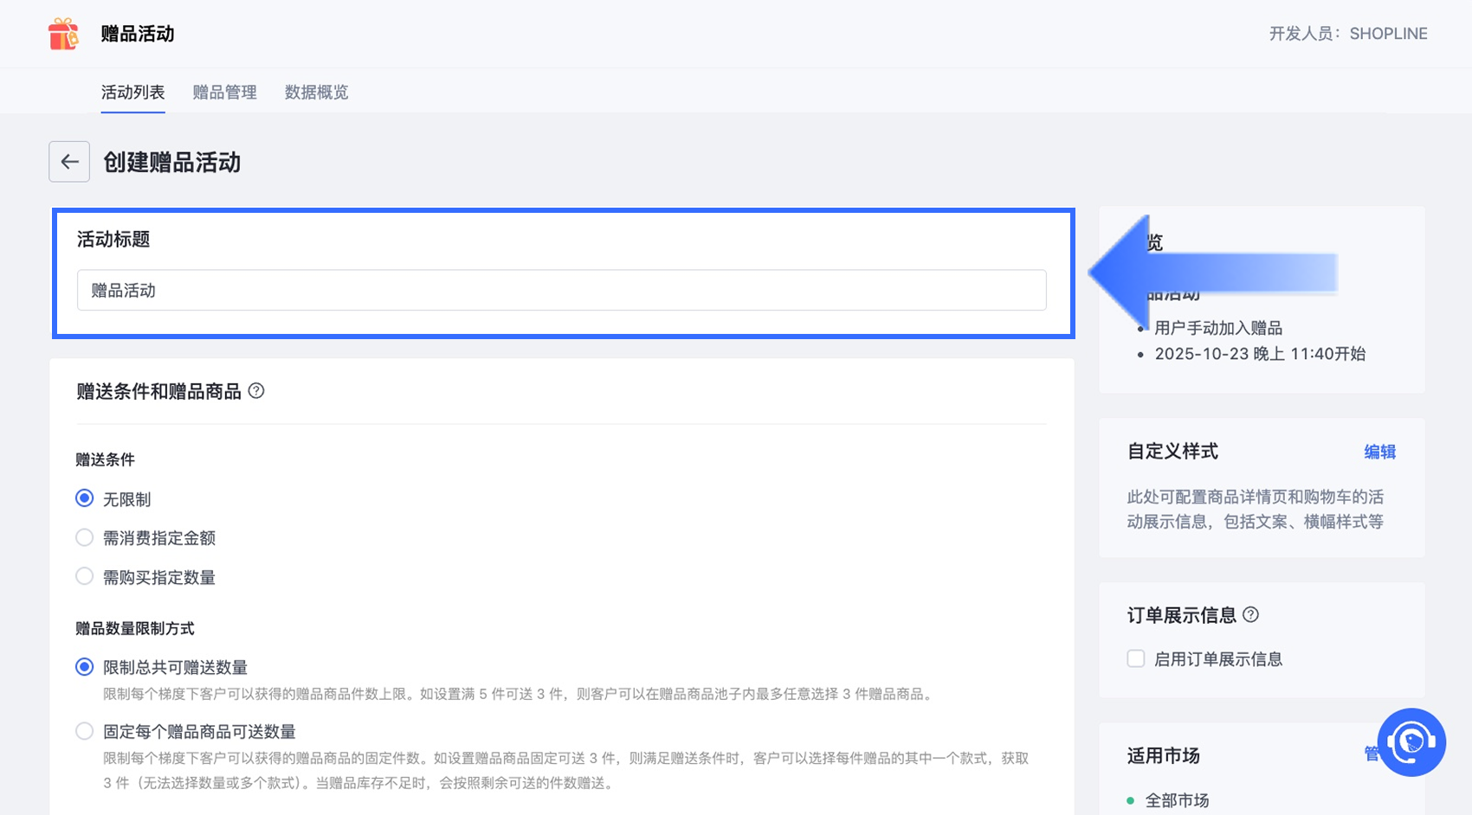Click the 赠品活动 app title text

point(138,34)
